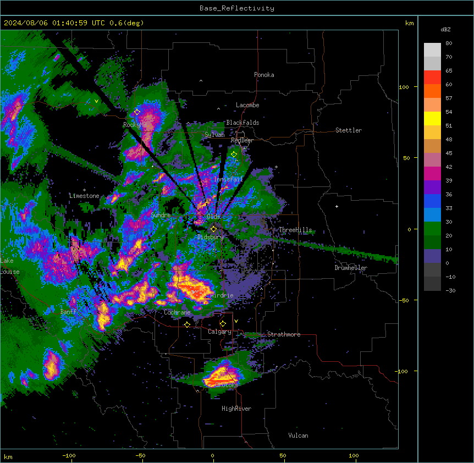
Task: Click the Lacombe city label
Action: tap(247, 105)
